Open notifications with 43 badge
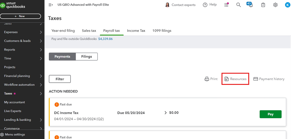This screenshot has width=291, height=139. (250, 5)
